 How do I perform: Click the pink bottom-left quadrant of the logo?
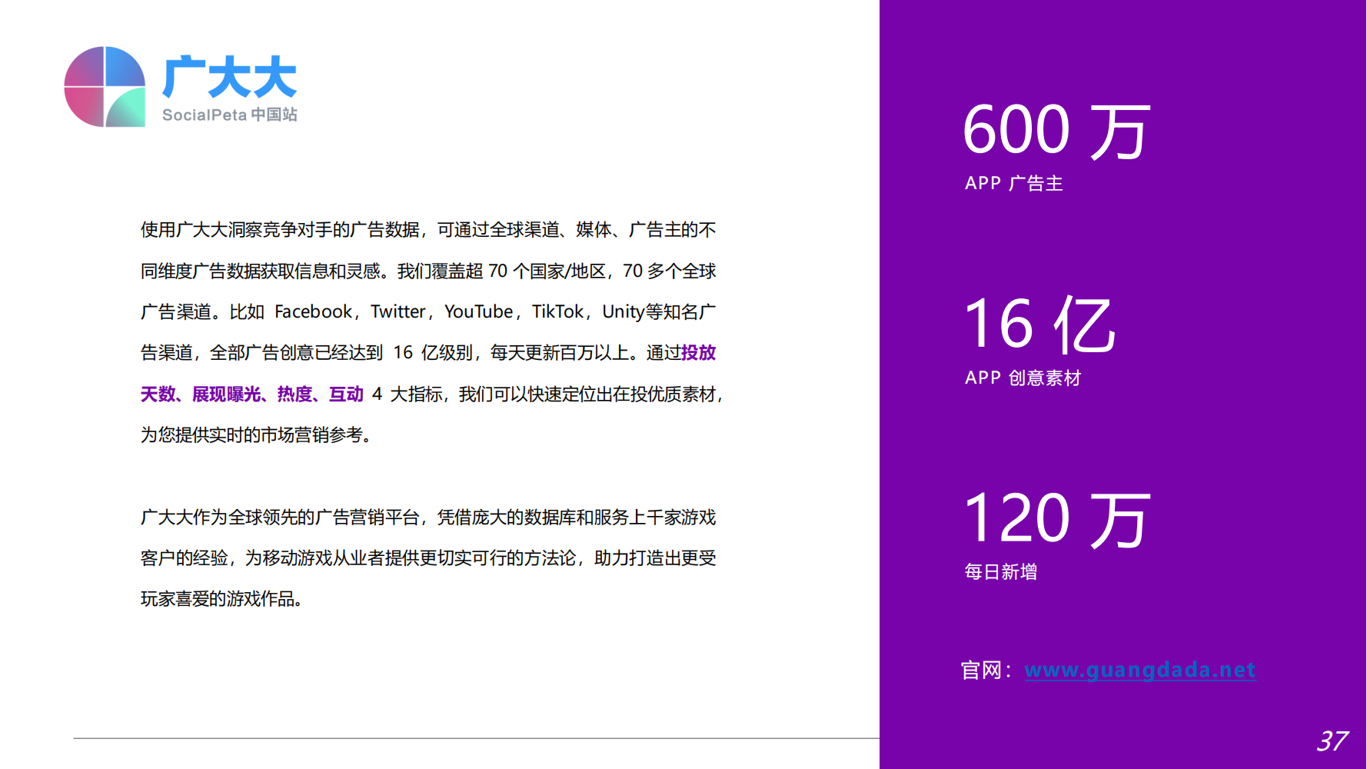[x=85, y=106]
